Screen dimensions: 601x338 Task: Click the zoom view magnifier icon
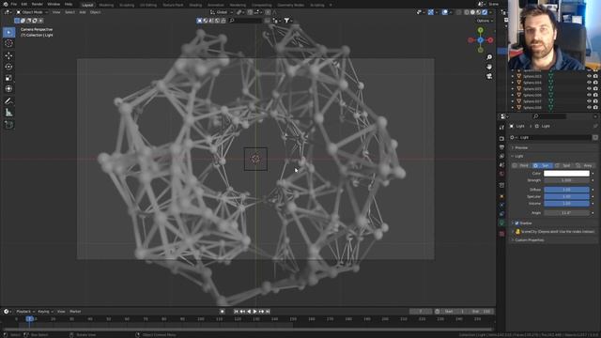489,57
